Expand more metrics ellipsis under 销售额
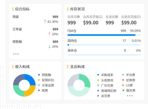 point(16,54)
